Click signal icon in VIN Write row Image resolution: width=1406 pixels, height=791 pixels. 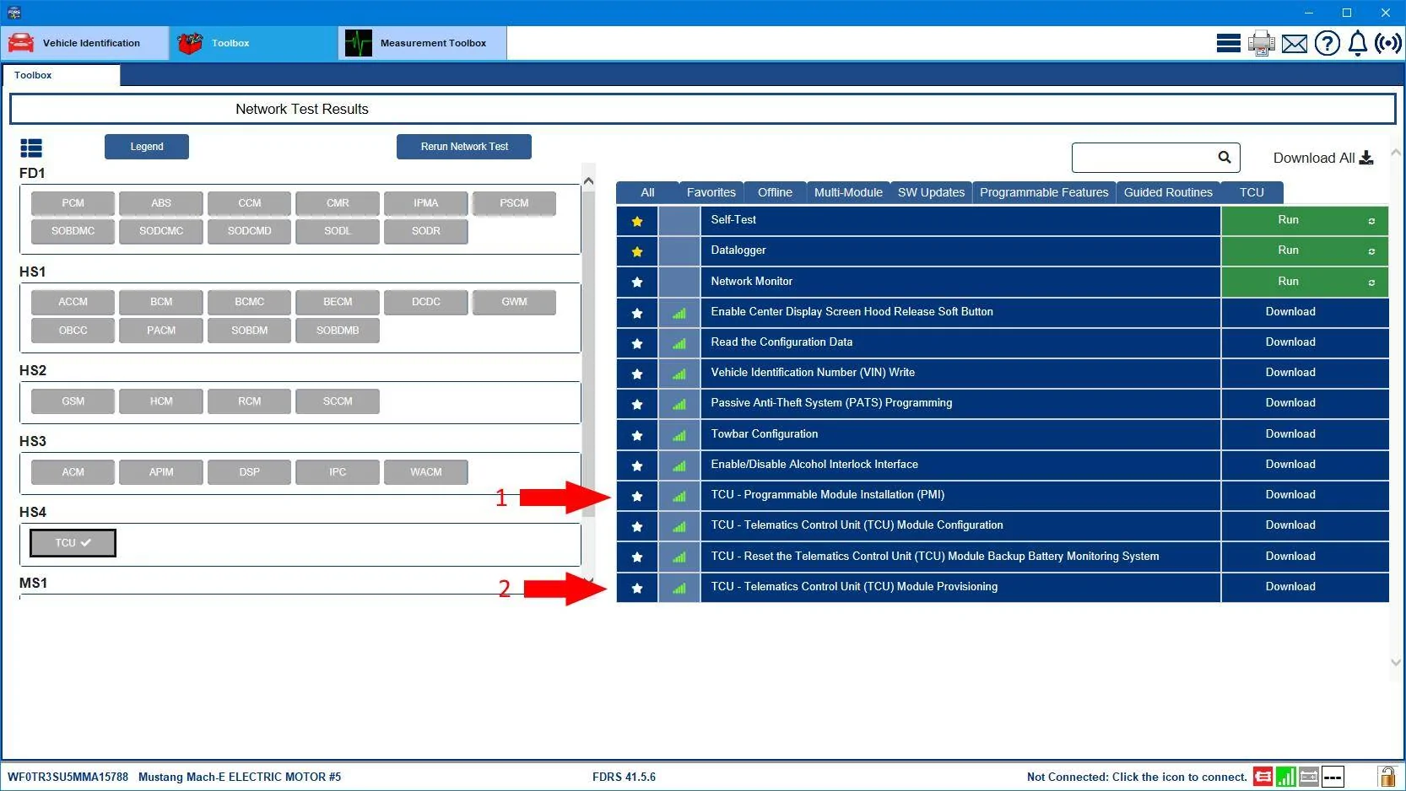[x=679, y=374]
